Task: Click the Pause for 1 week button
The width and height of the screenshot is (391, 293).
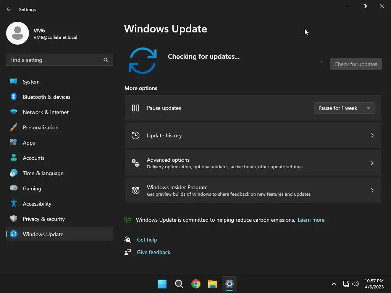Action: (338, 108)
